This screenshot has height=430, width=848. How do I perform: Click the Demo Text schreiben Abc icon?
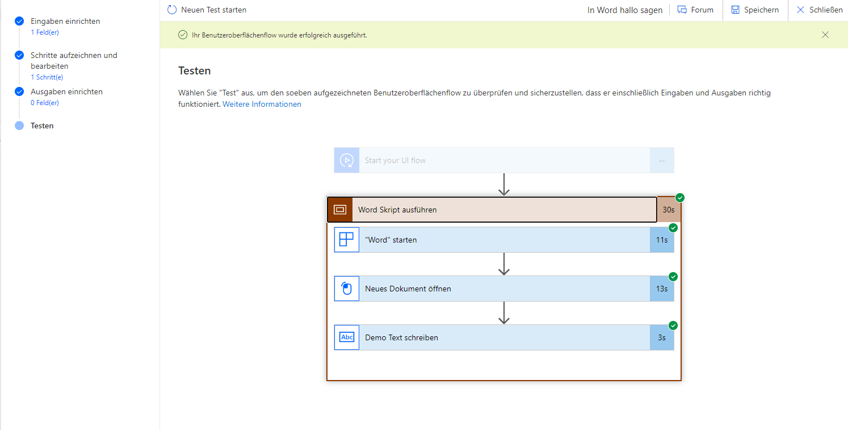[347, 337]
